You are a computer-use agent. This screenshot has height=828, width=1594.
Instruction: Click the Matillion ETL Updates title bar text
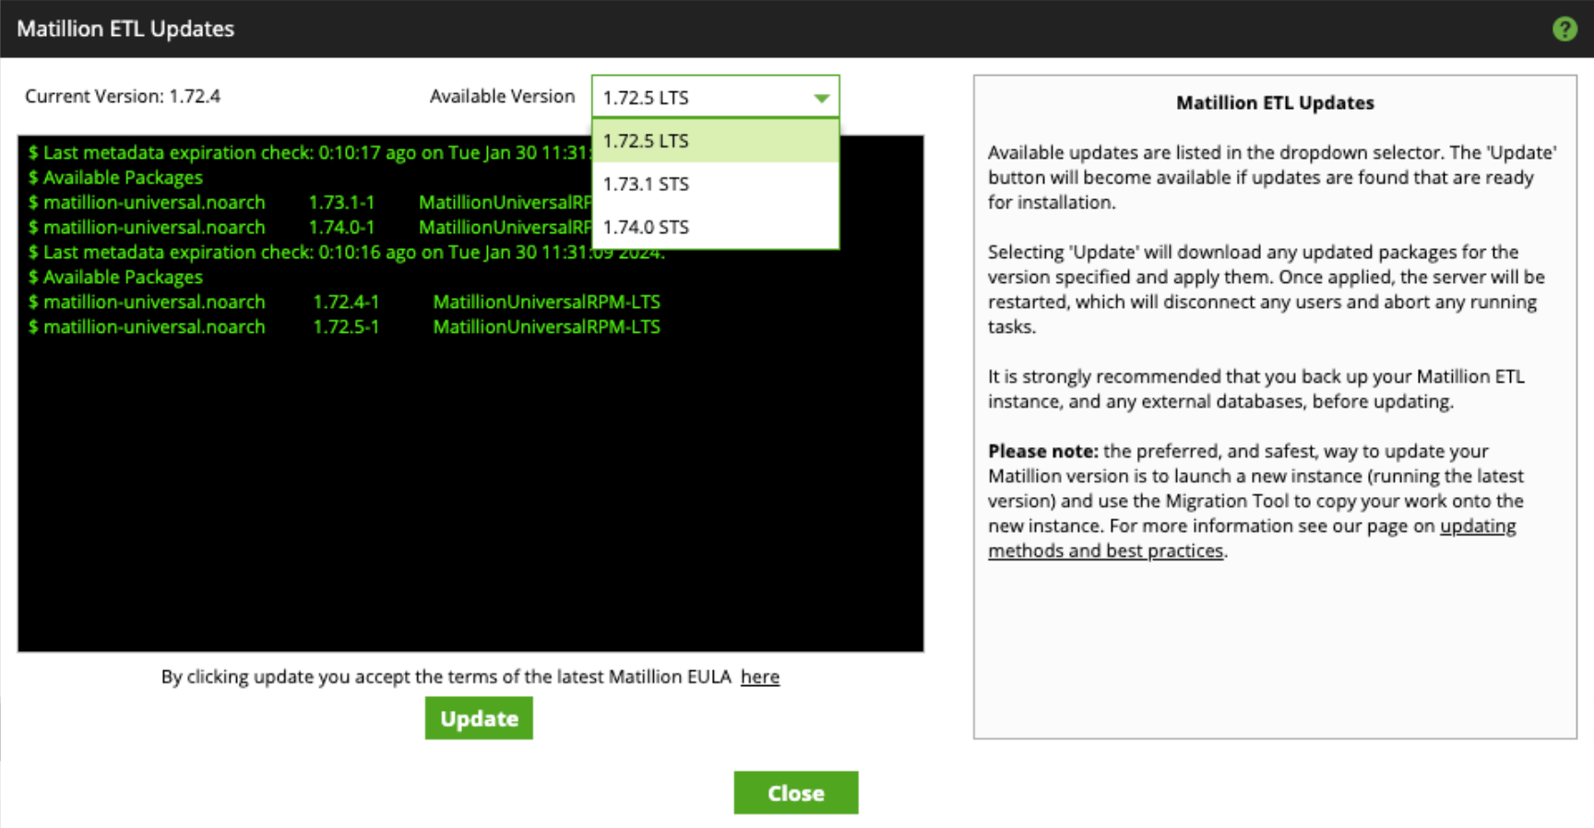click(125, 29)
